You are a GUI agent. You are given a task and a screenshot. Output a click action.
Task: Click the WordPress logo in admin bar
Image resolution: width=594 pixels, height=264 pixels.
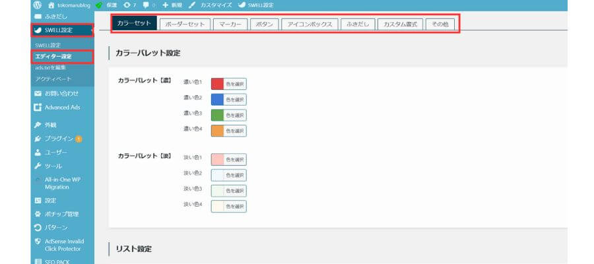38,5
